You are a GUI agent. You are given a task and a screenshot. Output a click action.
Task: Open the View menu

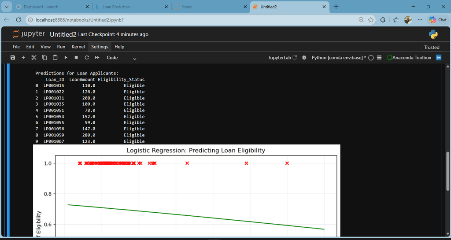click(45, 47)
